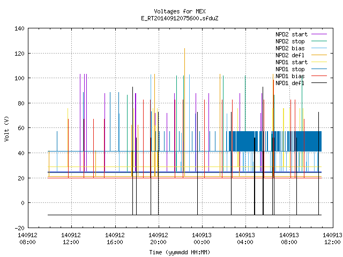The width and height of the screenshot is (343, 257).
Task: Click the 'NPD1 bias' legend label
Action: click(290, 76)
